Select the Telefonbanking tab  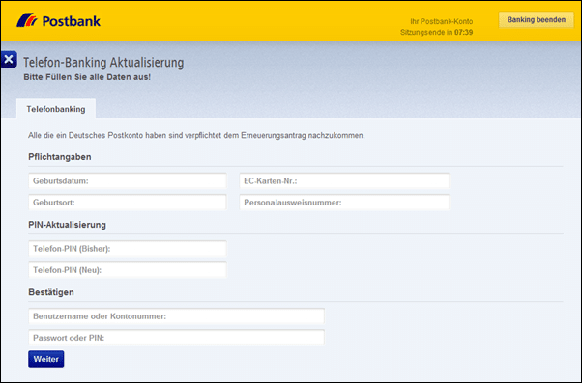(56, 109)
